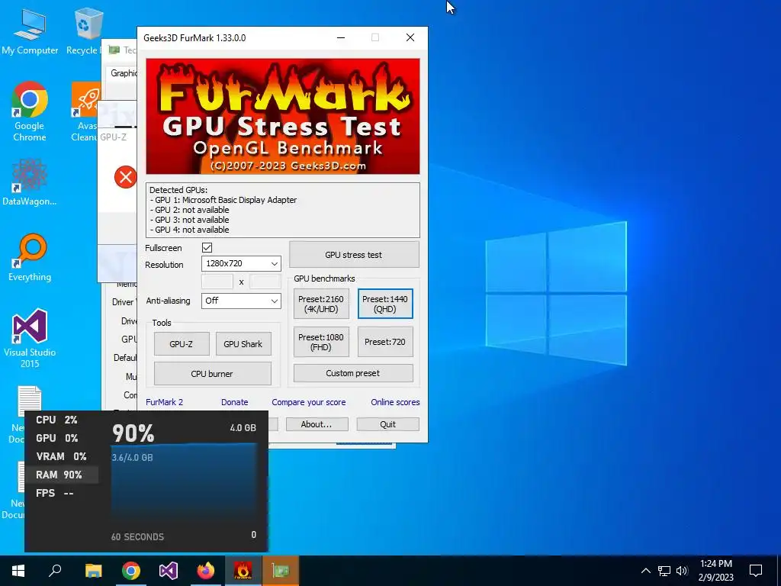Click the custom resolution height field
The width and height of the screenshot is (781, 586).
click(x=265, y=282)
